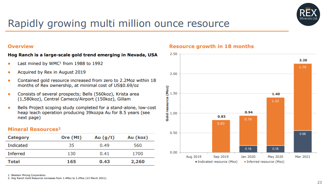Screen dimensions: 323x184
Task: Click the Indicated '560' koz cell
Action: tap(138, 146)
